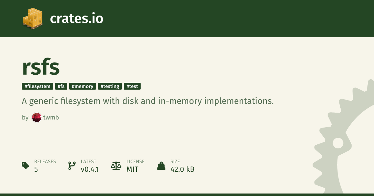Click the releases tag icon

[25, 166]
